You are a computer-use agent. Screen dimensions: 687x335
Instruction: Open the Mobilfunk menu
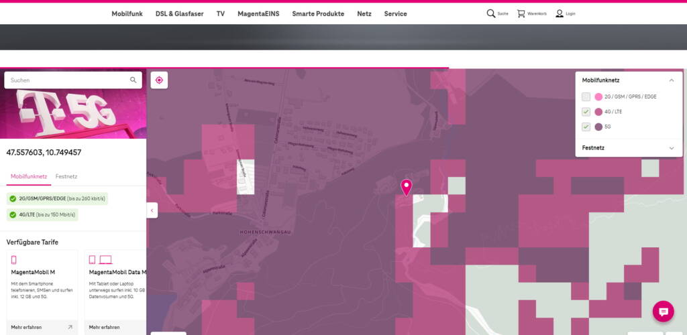[127, 13]
